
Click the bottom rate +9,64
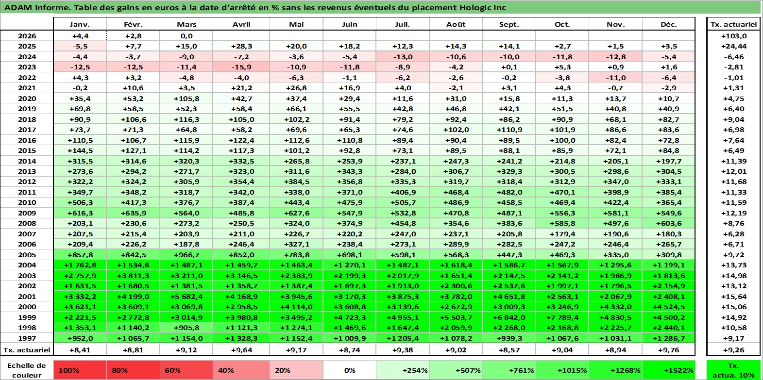coord(241,350)
